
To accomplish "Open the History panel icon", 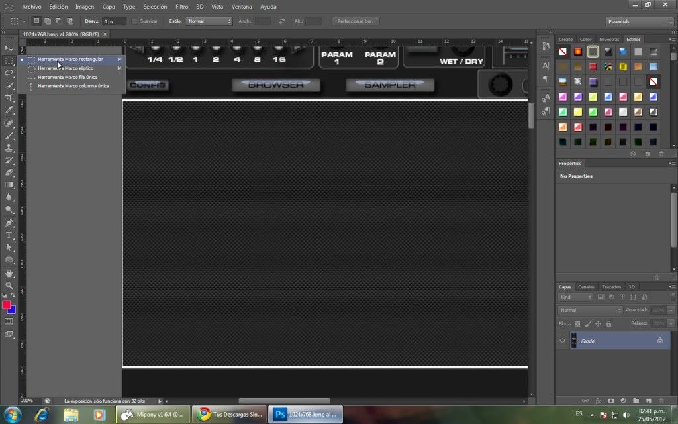I will (x=546, y=46).
